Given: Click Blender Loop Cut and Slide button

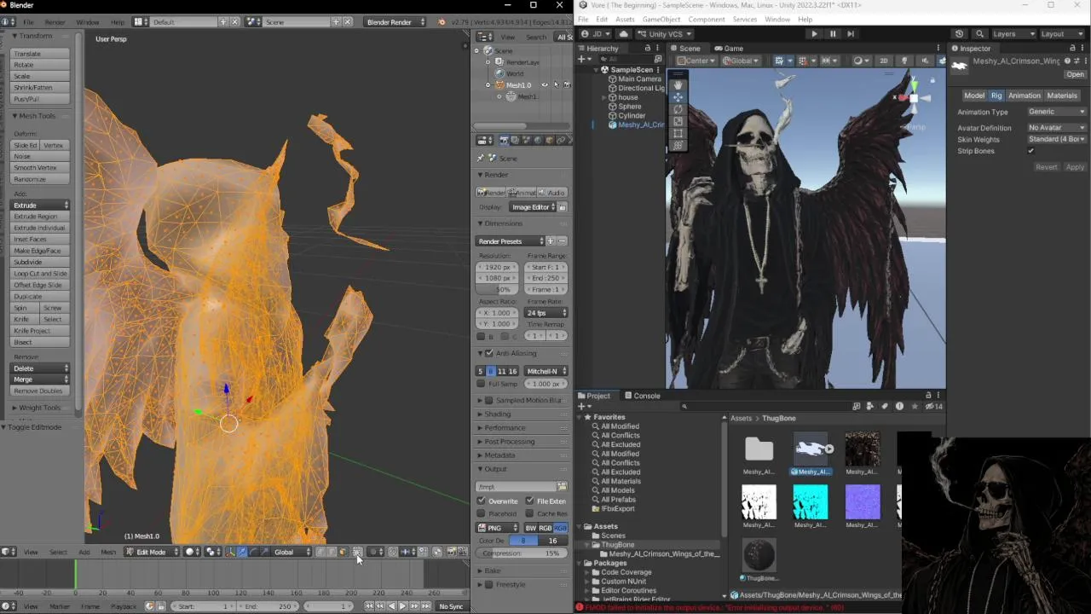Looking at the screenshot, I should tap(41, 274).
